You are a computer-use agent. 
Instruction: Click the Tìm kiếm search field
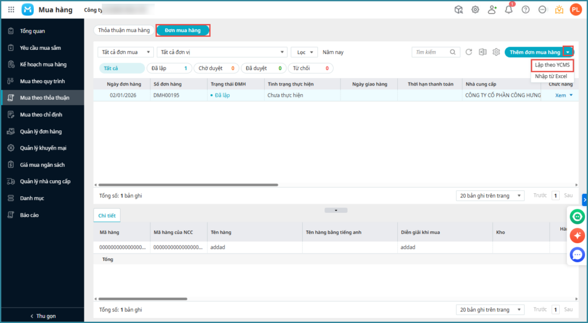[x=432, y=52]
